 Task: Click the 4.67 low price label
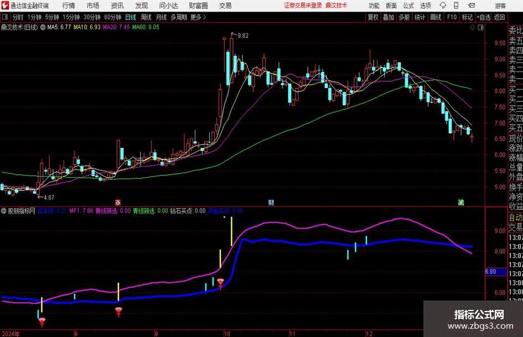click(49, 198)
